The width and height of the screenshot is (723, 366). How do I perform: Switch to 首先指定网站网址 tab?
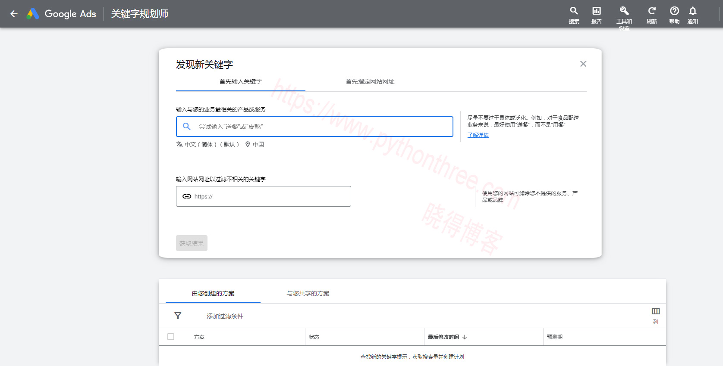tap(370, 82)
